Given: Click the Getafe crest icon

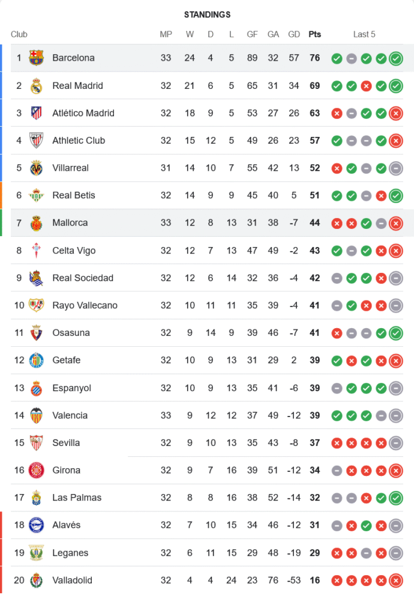Looking at the screenshot, I should click(37, 361).
